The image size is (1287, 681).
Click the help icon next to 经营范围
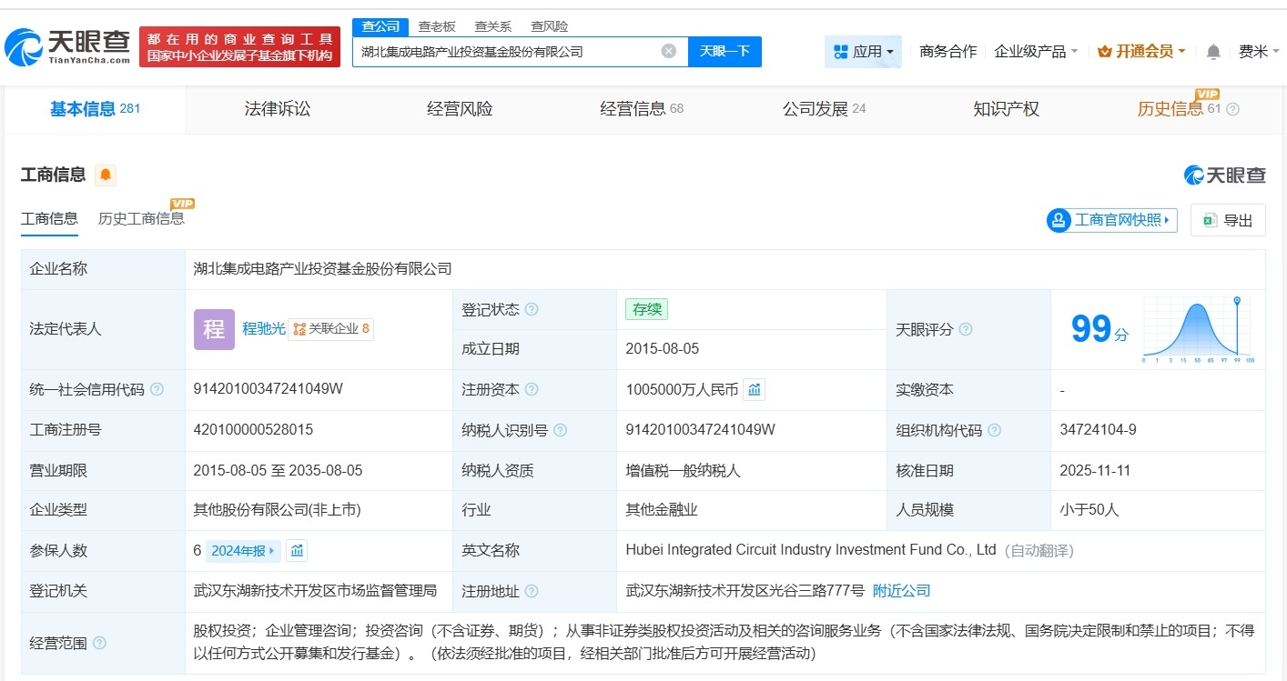tap(97, 642)
